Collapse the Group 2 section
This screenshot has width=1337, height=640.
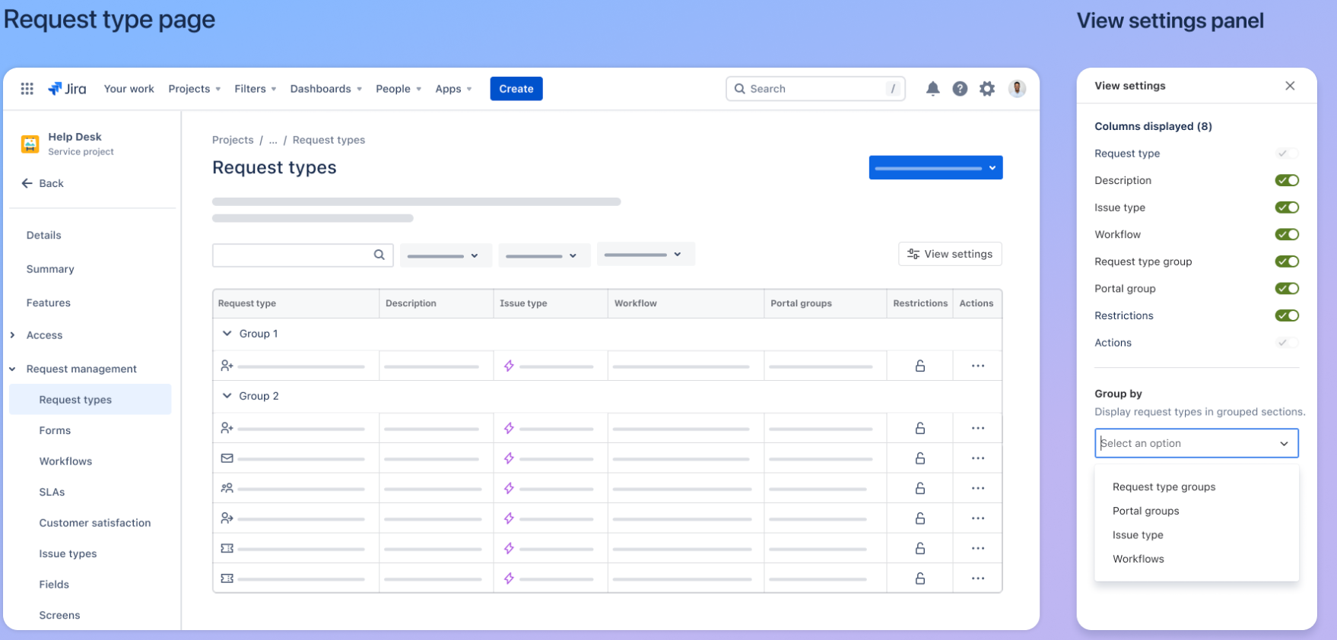(227, 396)
